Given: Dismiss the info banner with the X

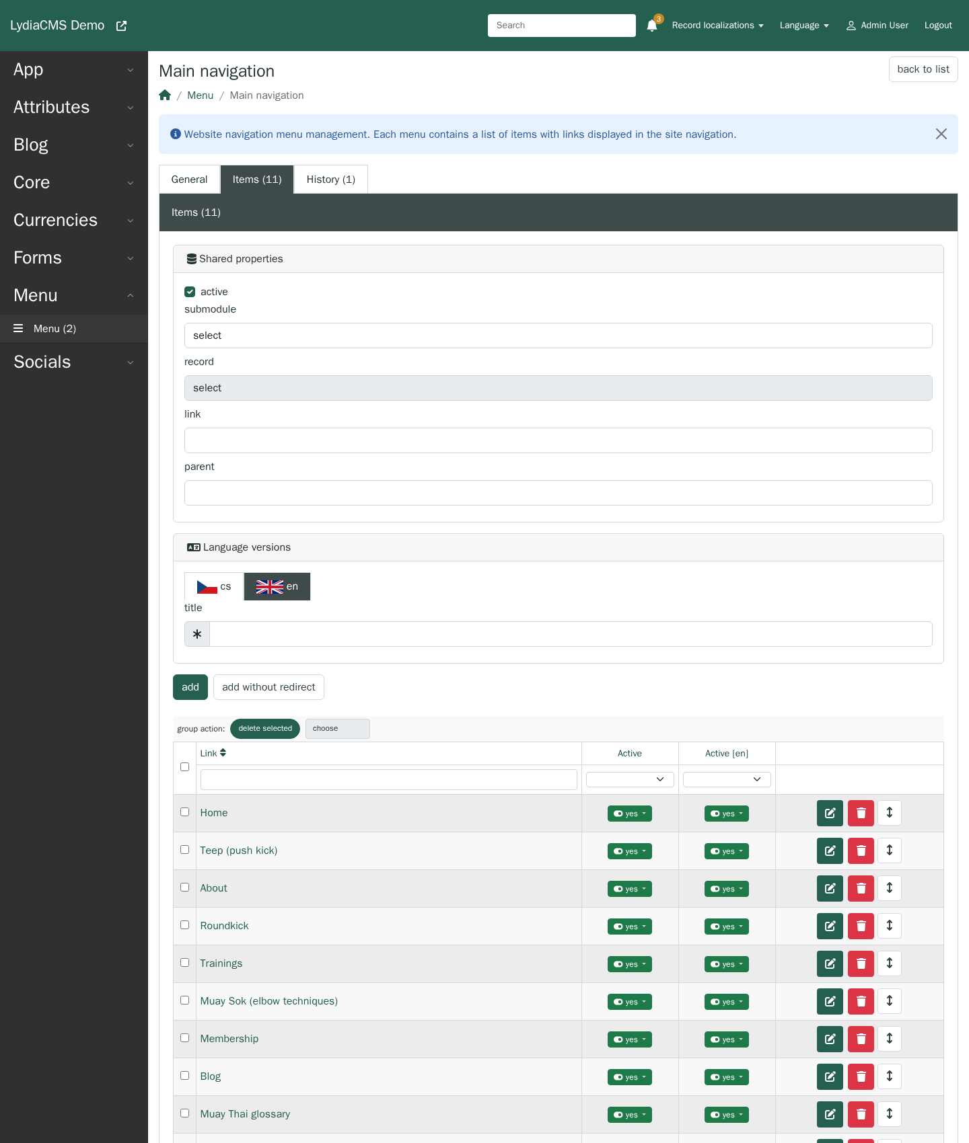Looking at the screenshot, I should point(941,134).
